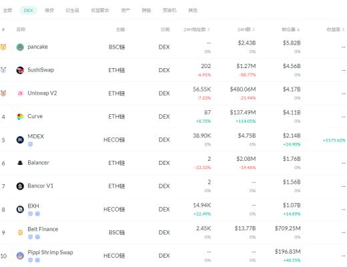Viewport: 347px width, 267px height.
Task: Sort by the 24H地址数 column arrows
Action: [x=209, y=29]
